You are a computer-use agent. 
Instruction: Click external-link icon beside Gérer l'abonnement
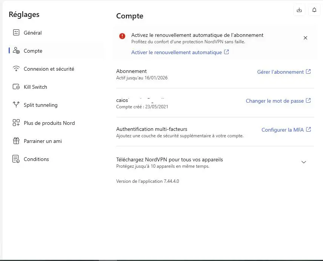point(308,71)
